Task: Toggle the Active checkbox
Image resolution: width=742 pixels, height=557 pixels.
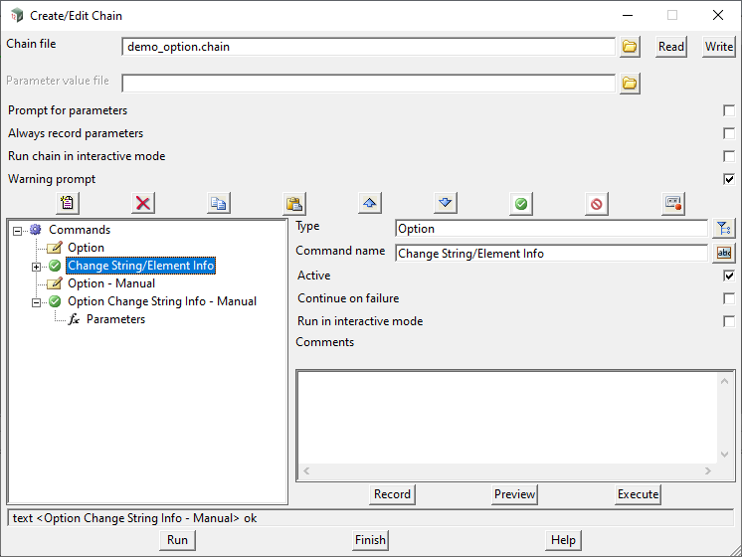Action: (x=729, y=276)
